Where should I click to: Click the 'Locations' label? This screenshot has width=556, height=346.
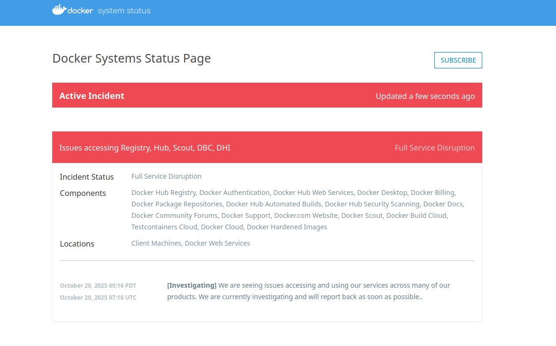77,244
